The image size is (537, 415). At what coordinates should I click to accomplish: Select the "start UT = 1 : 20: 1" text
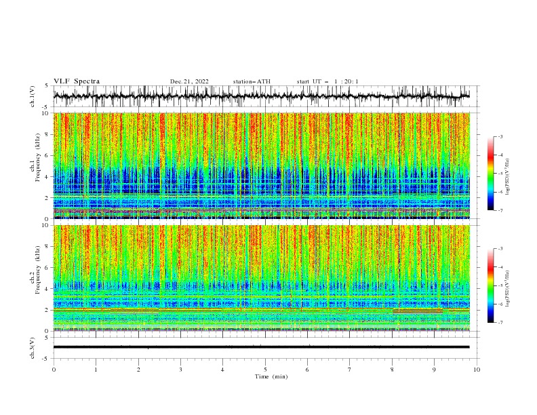[327, 81]
